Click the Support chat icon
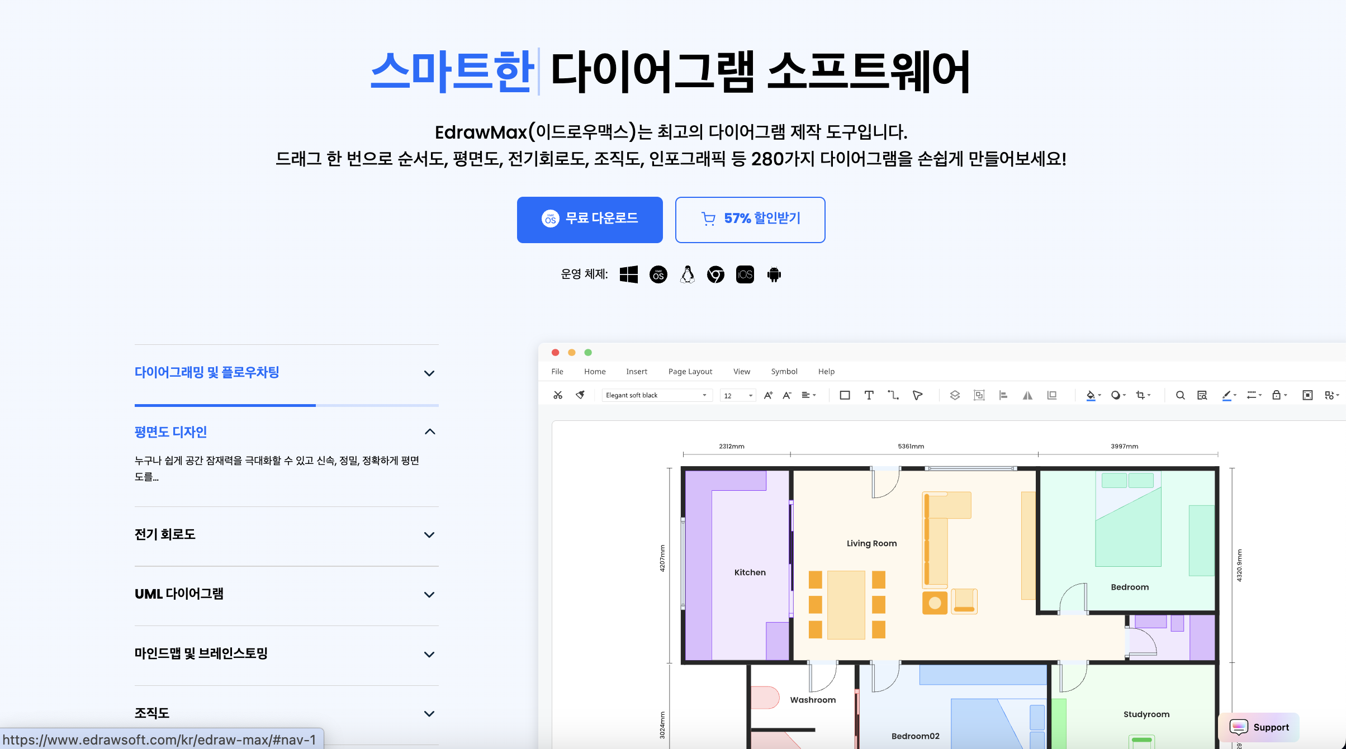Viewport: 1346px width, 749px height. [1239, 727]
